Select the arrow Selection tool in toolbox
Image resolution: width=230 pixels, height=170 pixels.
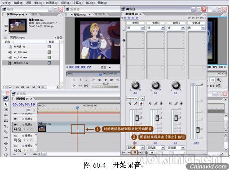[x=6, y=104]
